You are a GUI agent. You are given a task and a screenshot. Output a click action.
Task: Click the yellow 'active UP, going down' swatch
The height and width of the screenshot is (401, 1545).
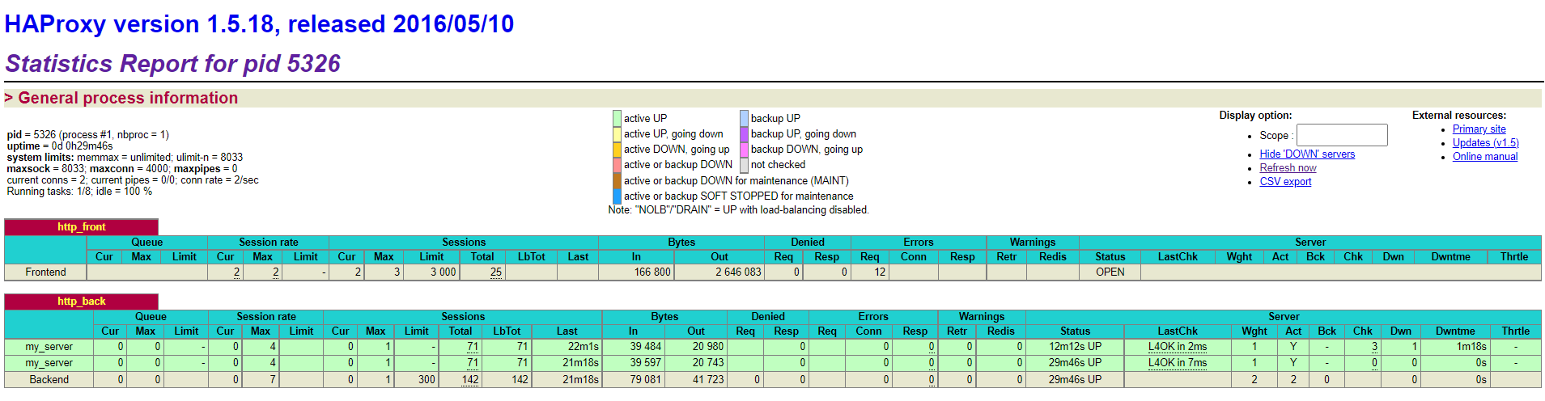pyautogui.click(x=617, y=134)
